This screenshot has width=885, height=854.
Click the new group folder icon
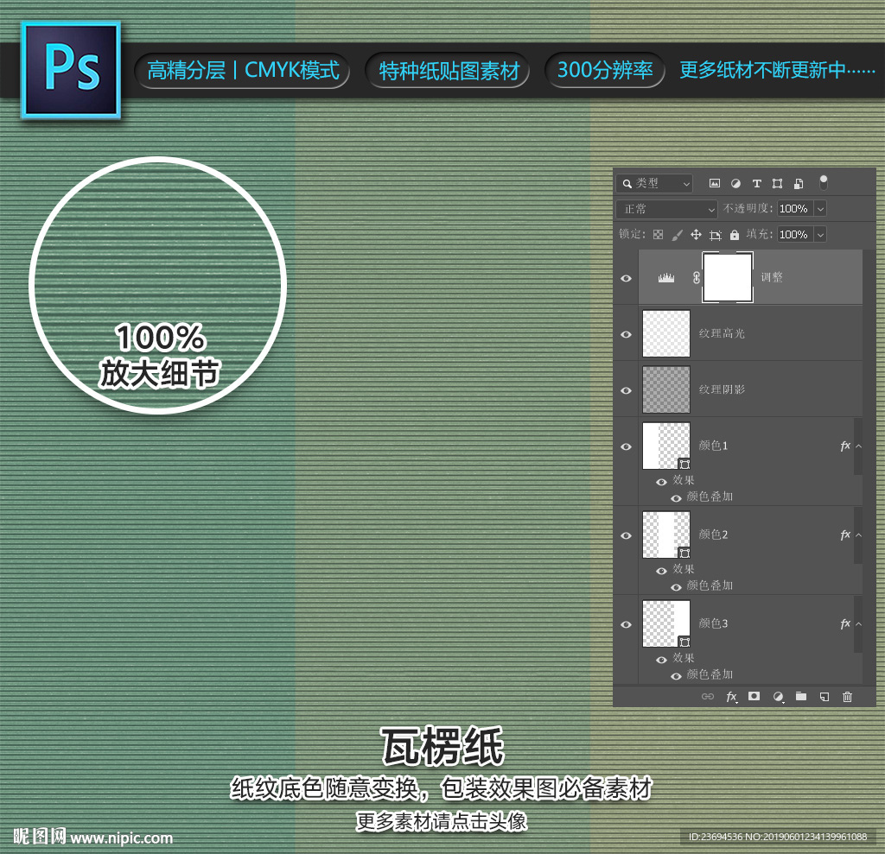pos(801,696)
